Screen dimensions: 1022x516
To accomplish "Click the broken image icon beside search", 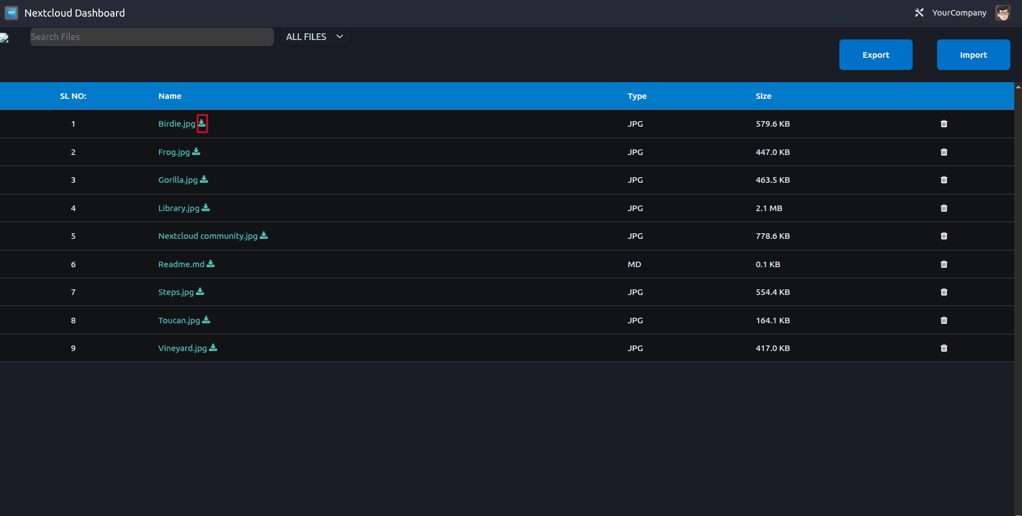I will 4,37.
